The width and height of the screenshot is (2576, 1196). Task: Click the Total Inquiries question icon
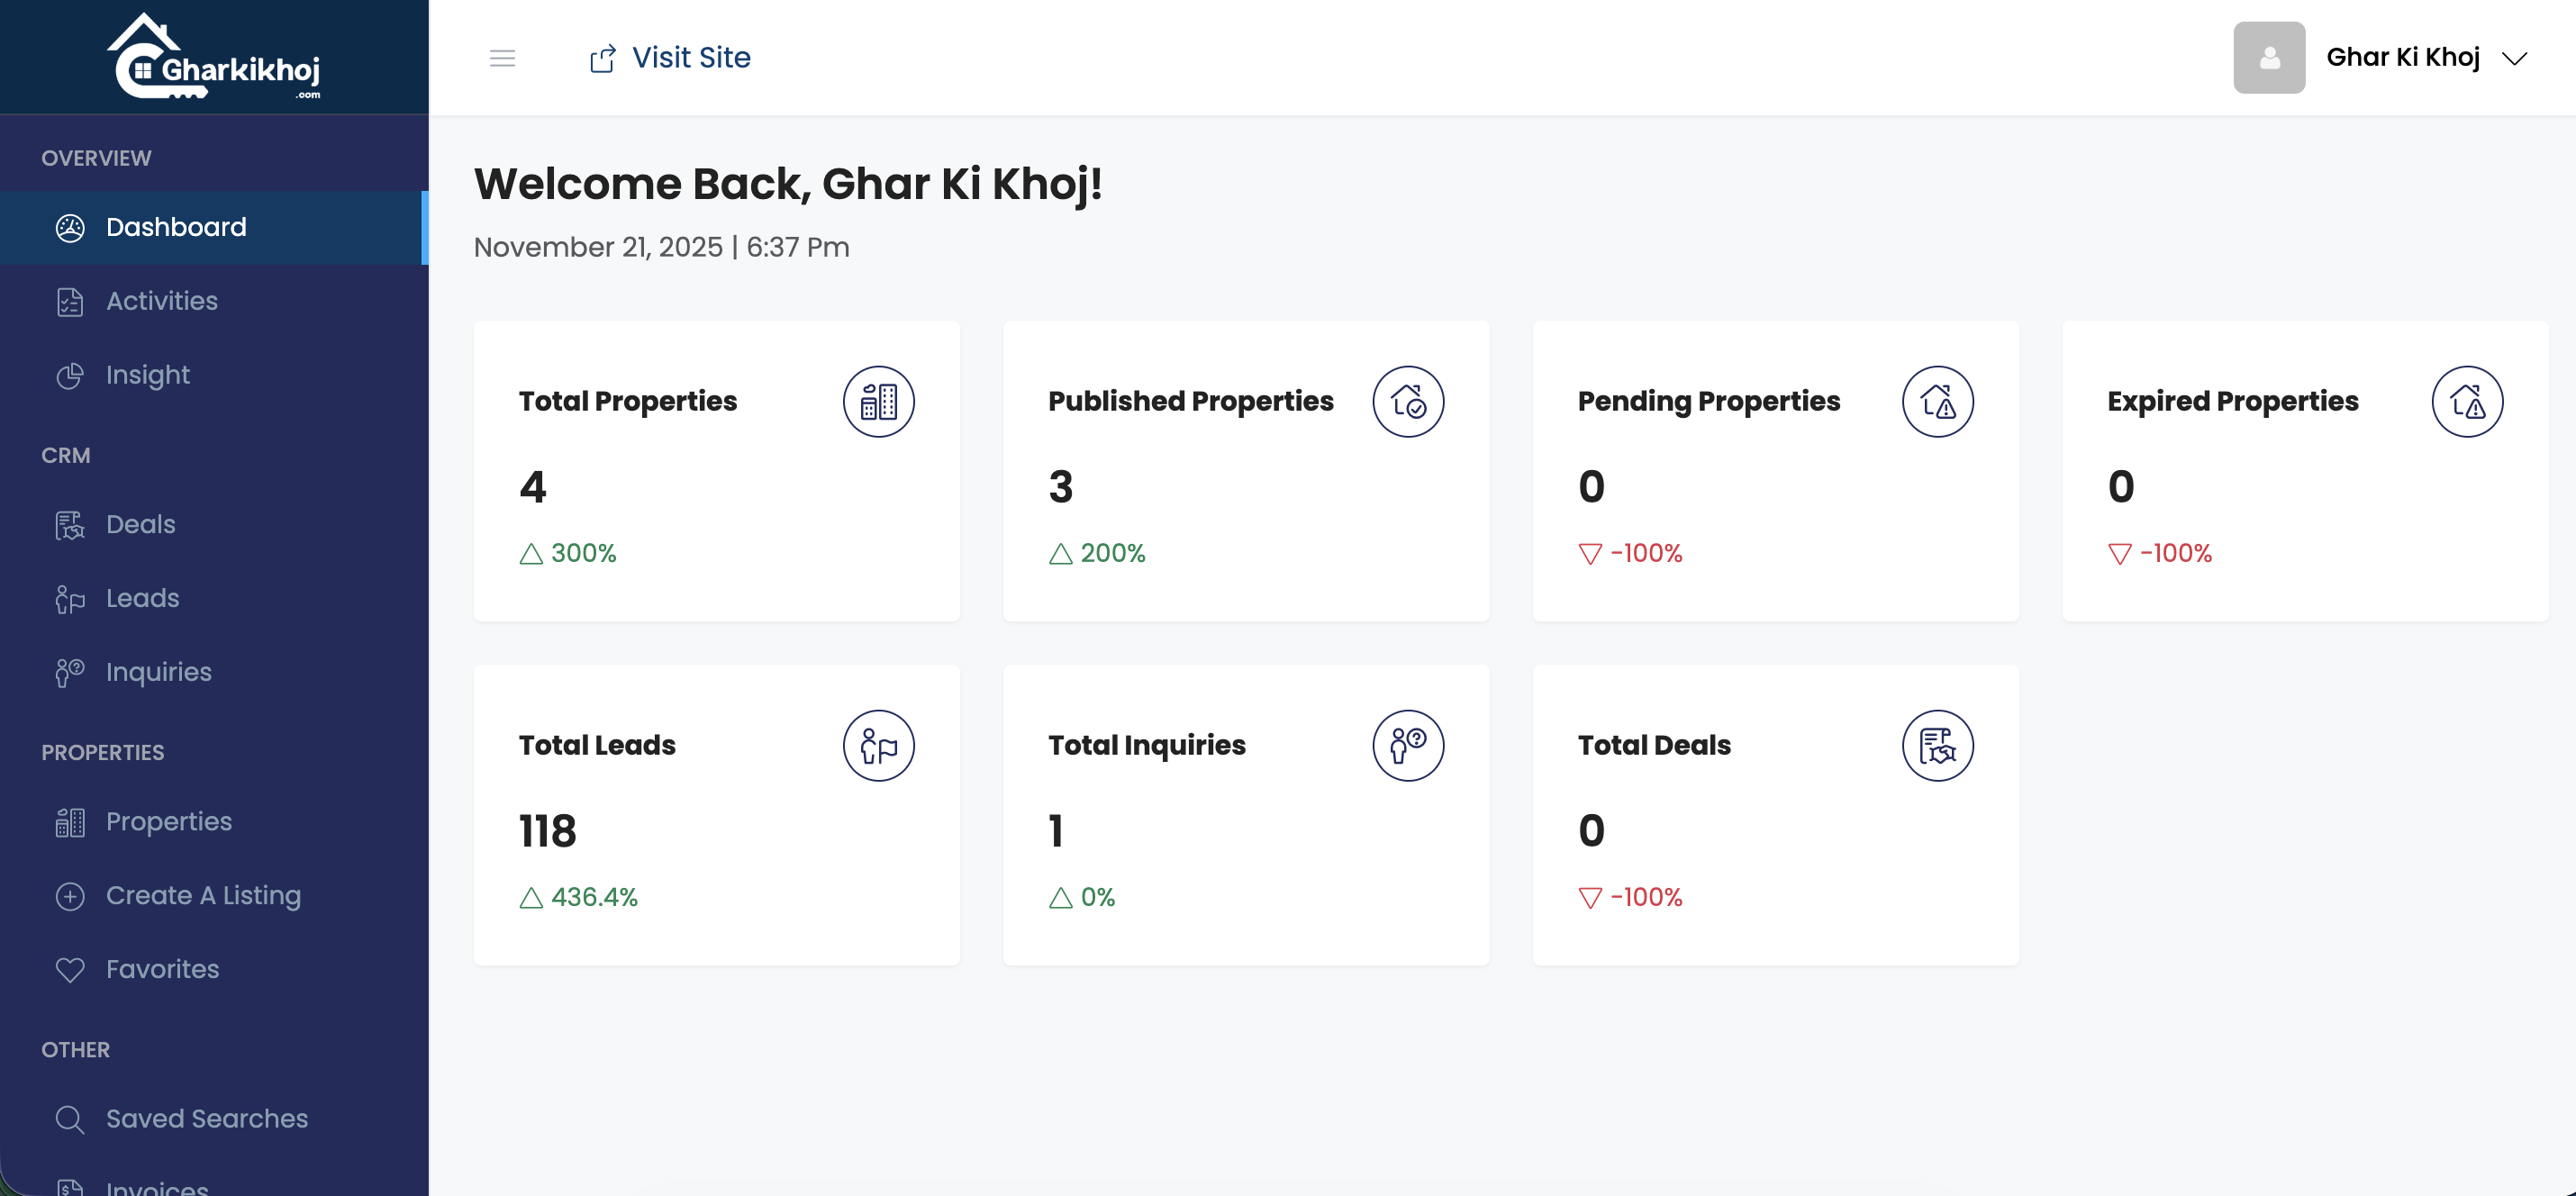[1407, 746]
